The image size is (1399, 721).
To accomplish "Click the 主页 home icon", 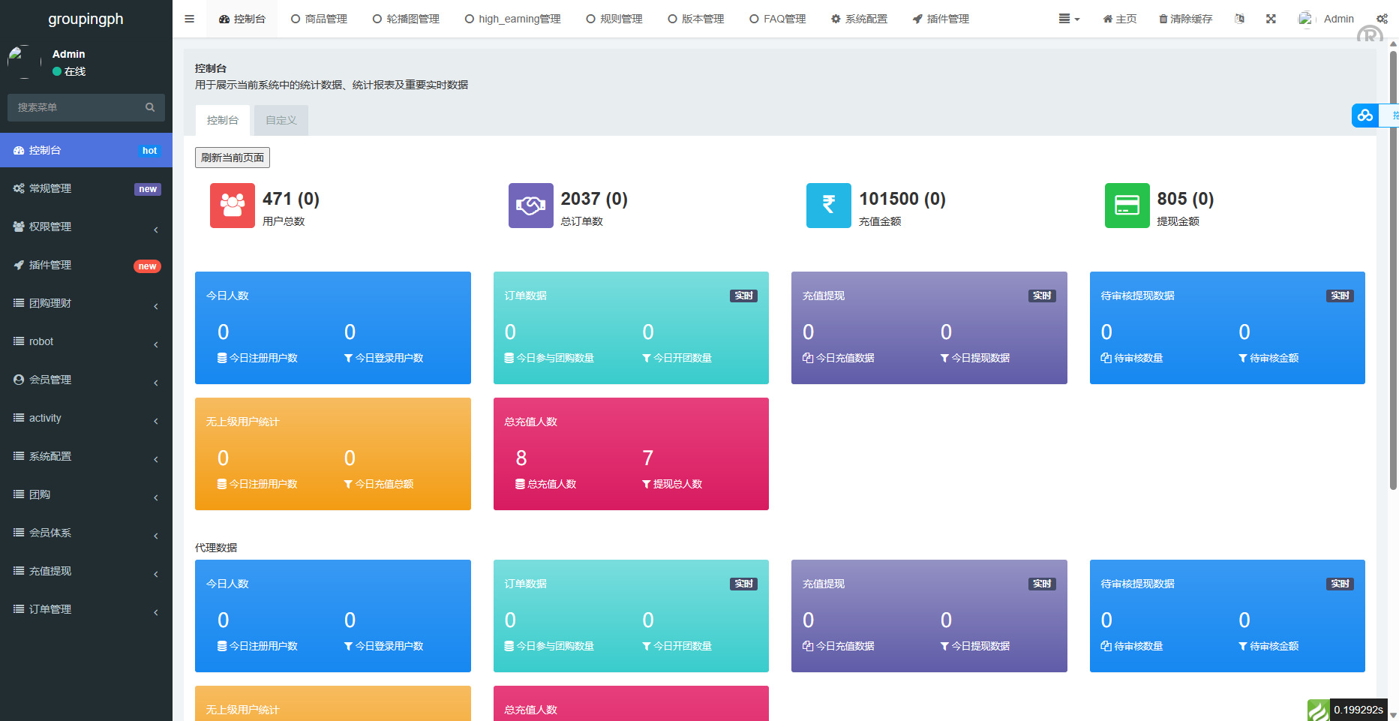I will (x=1109, y=19).
